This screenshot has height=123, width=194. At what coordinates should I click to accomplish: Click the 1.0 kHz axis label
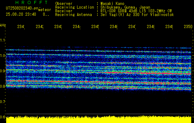point(3,56)
